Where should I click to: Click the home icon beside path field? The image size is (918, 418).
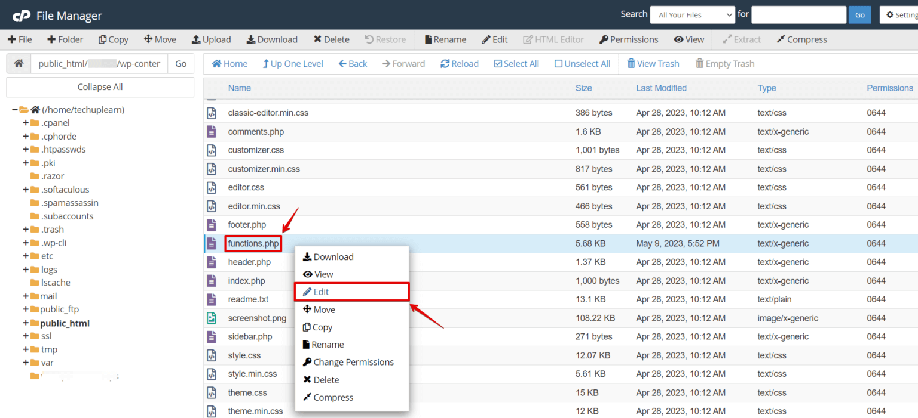pos(19,63)
